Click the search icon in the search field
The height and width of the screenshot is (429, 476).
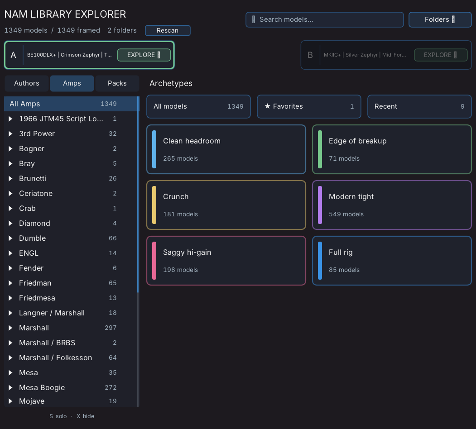tap(254, 19)
